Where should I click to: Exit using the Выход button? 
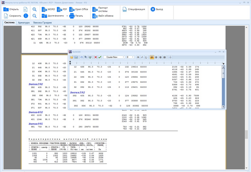[x=157, y=9]
